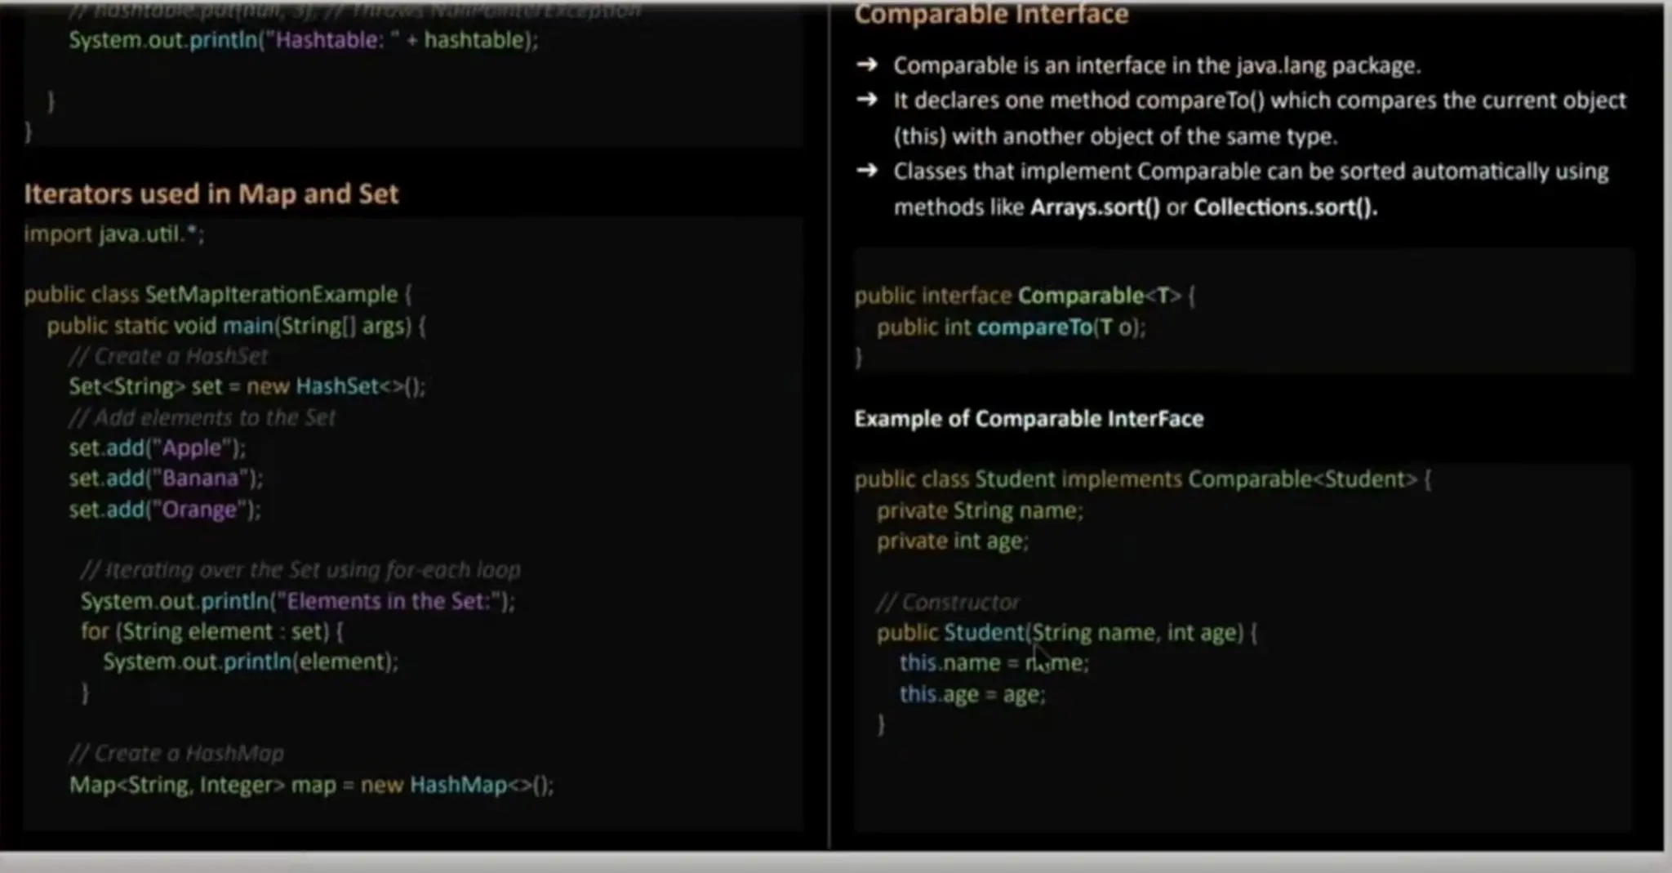
Task: Click the 'It declares one method compareTo()' bullet line
Action: [1260, 100]
